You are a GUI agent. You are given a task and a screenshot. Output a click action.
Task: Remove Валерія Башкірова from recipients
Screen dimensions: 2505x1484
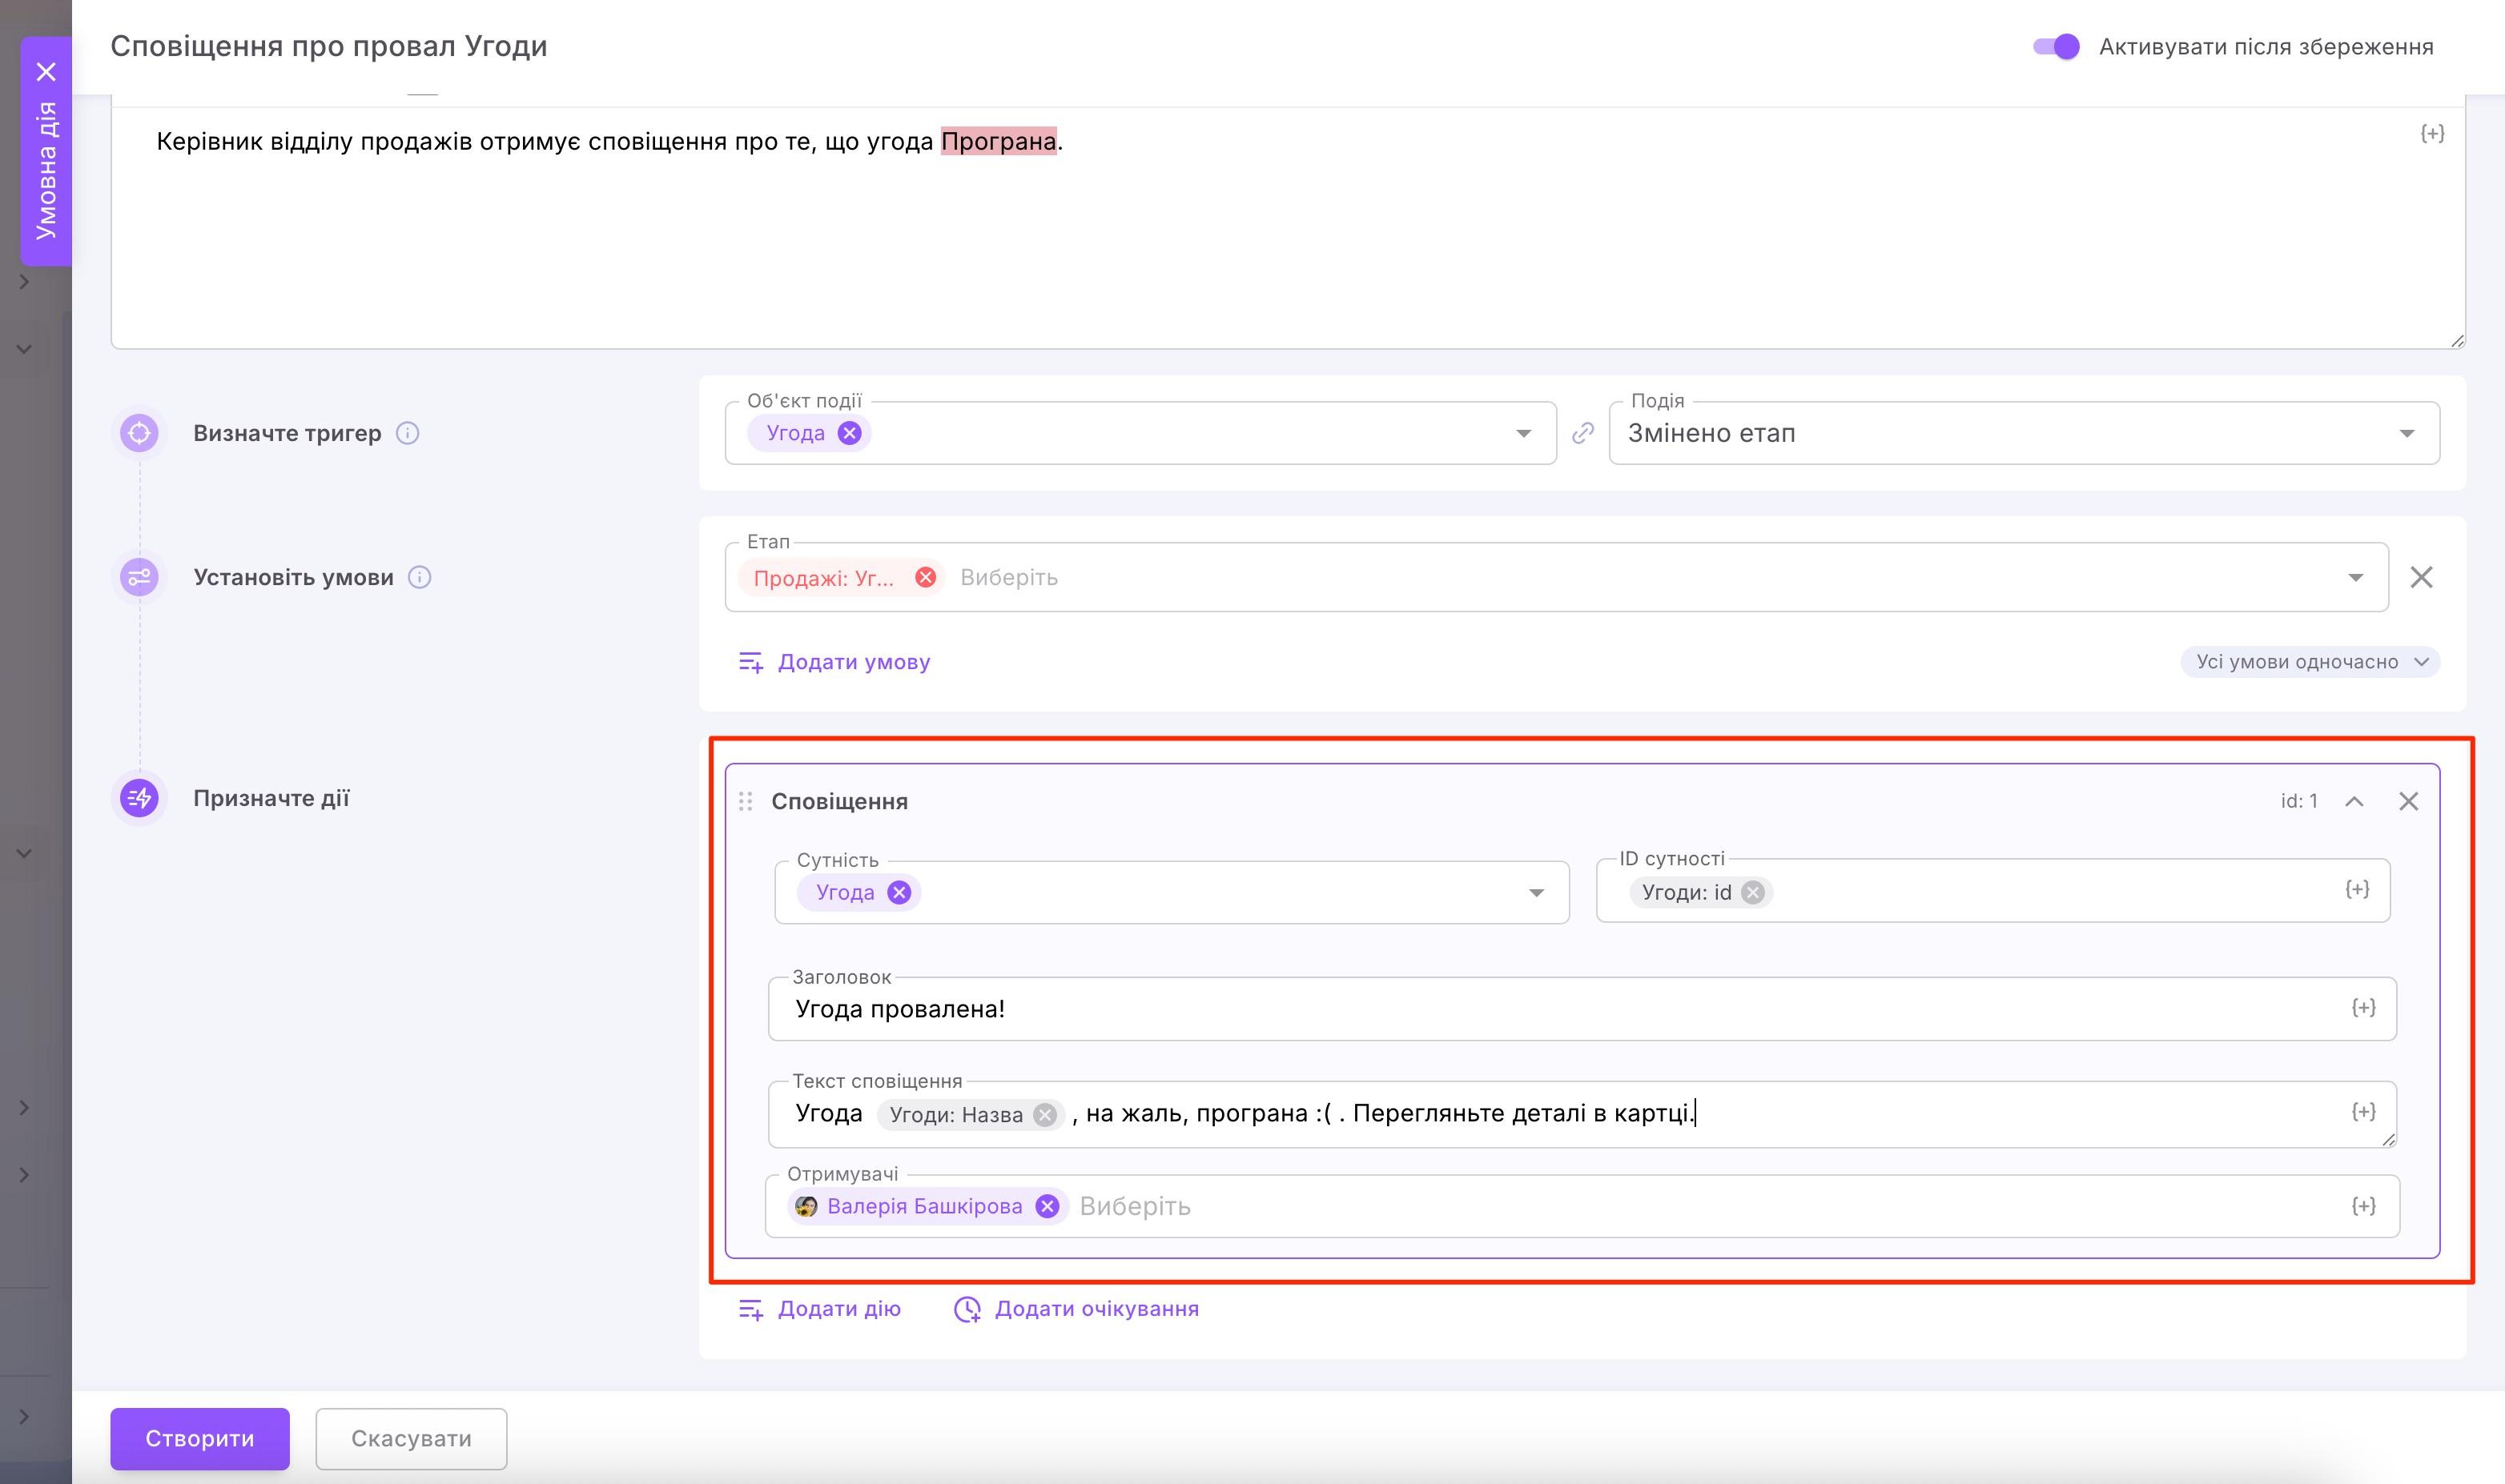point(1048,1206)
